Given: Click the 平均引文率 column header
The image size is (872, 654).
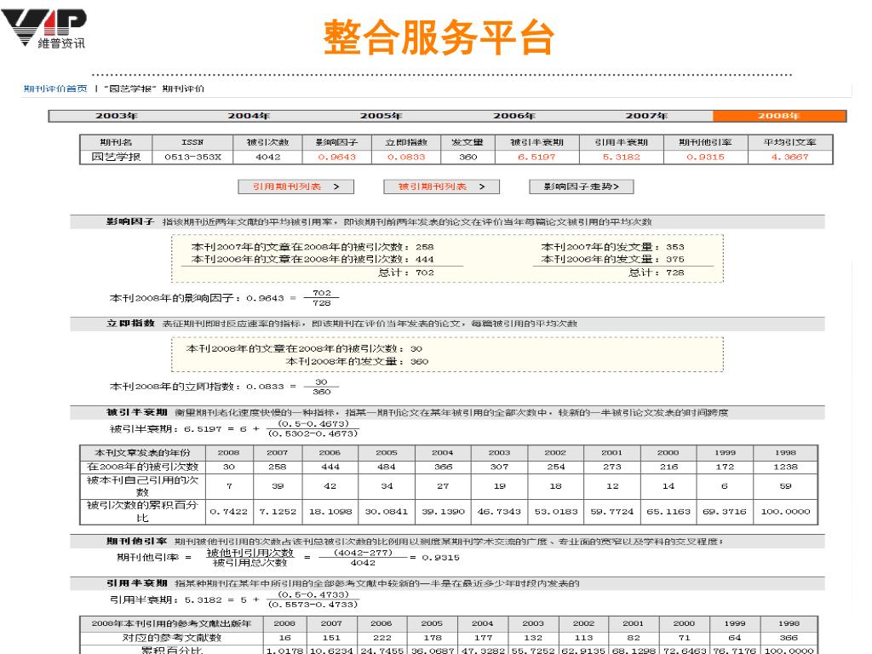Looking at the screenshot, I should (789, 142).
